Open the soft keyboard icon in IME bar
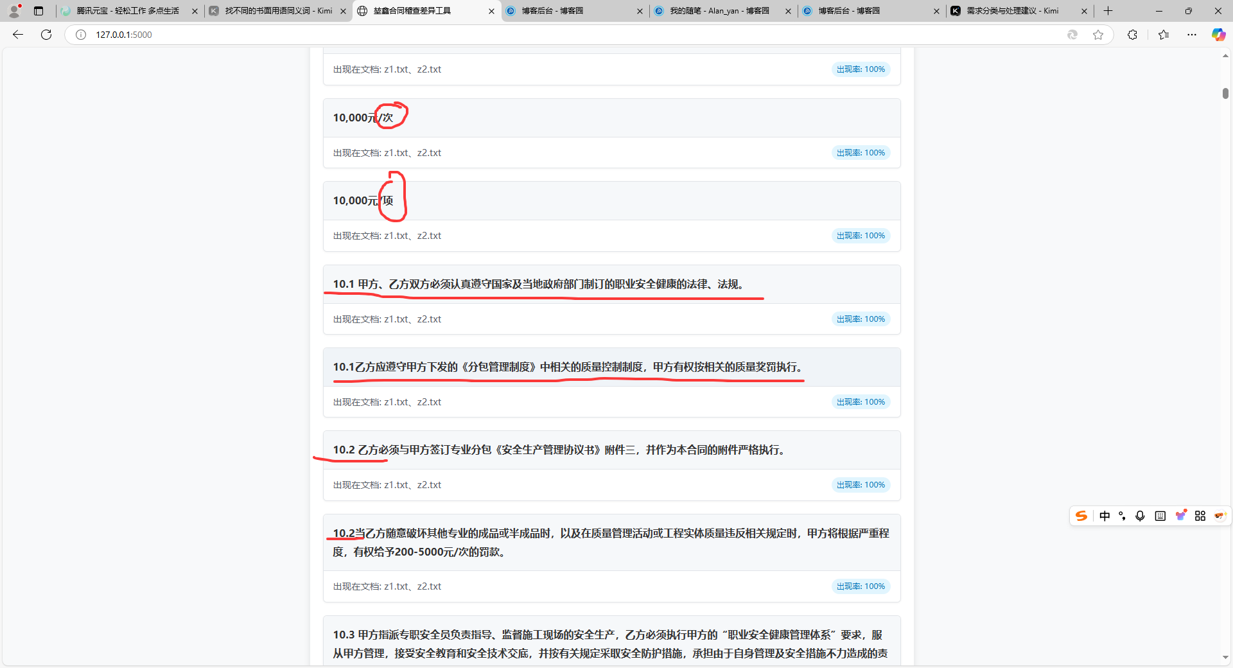The width and height of the screenshot is (1233, 668). (1160, 516)
